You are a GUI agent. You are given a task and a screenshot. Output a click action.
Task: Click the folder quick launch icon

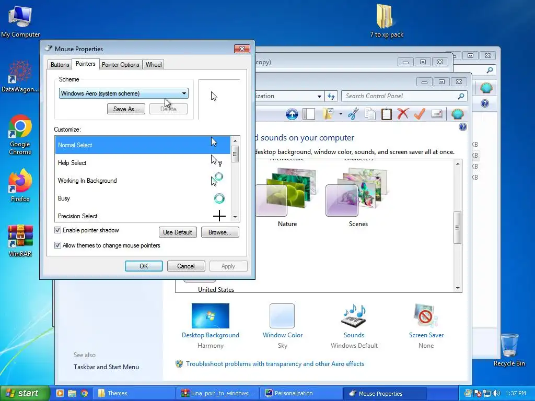[72, 393]
